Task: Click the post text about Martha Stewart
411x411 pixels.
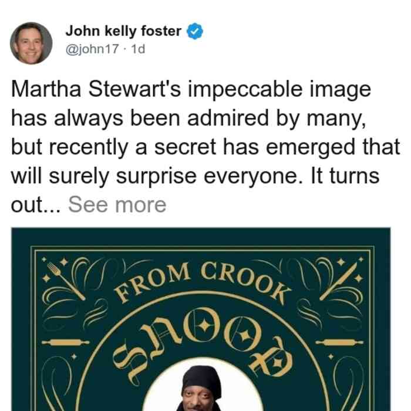Action: point(206,147)
